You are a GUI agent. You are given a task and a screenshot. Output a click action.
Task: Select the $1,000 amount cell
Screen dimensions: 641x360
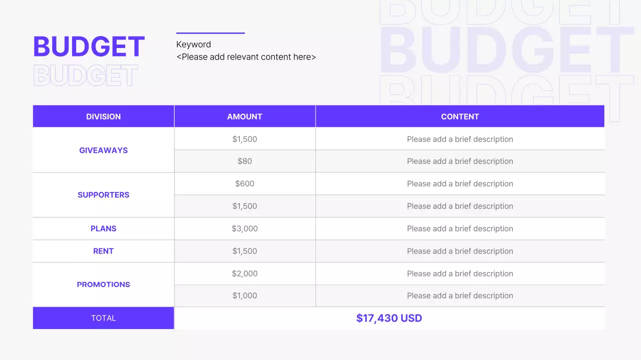tap(244, 295)
